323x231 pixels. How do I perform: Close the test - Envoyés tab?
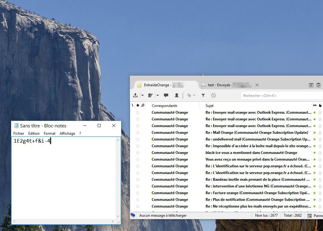coord(257,85)
